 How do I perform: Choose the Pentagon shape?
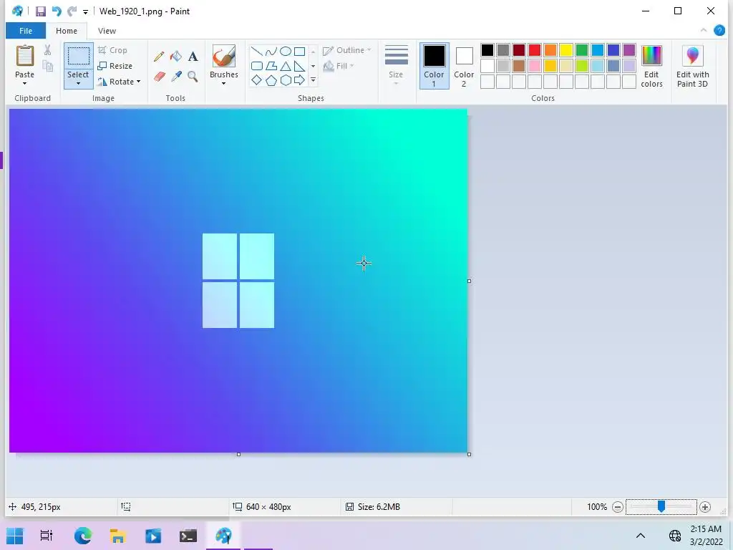[x=271, y=80]
